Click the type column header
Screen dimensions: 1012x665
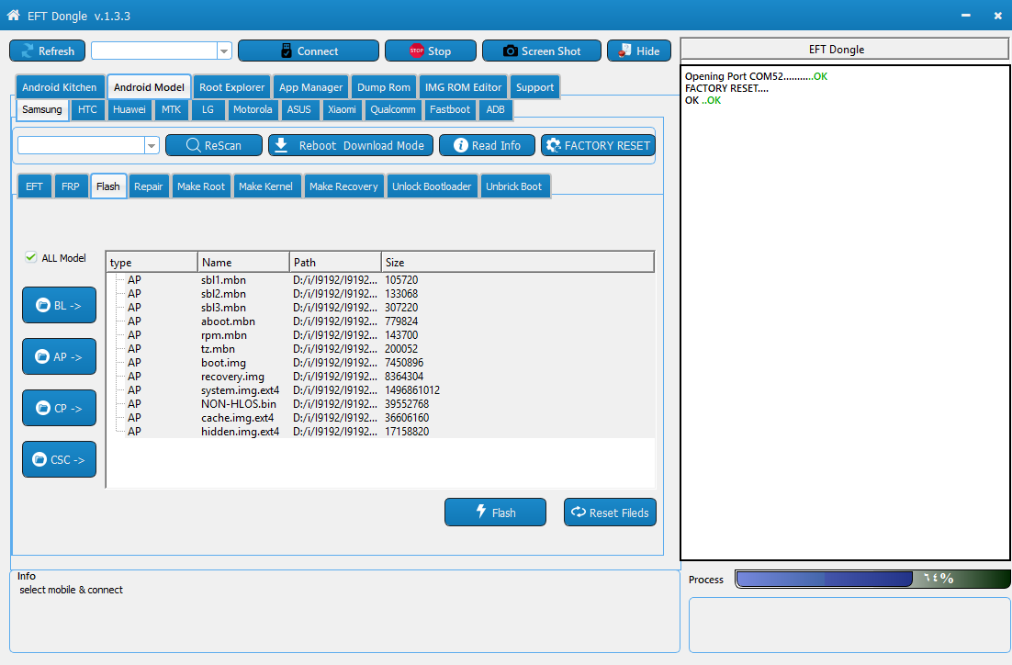click(x=152, y=262)
